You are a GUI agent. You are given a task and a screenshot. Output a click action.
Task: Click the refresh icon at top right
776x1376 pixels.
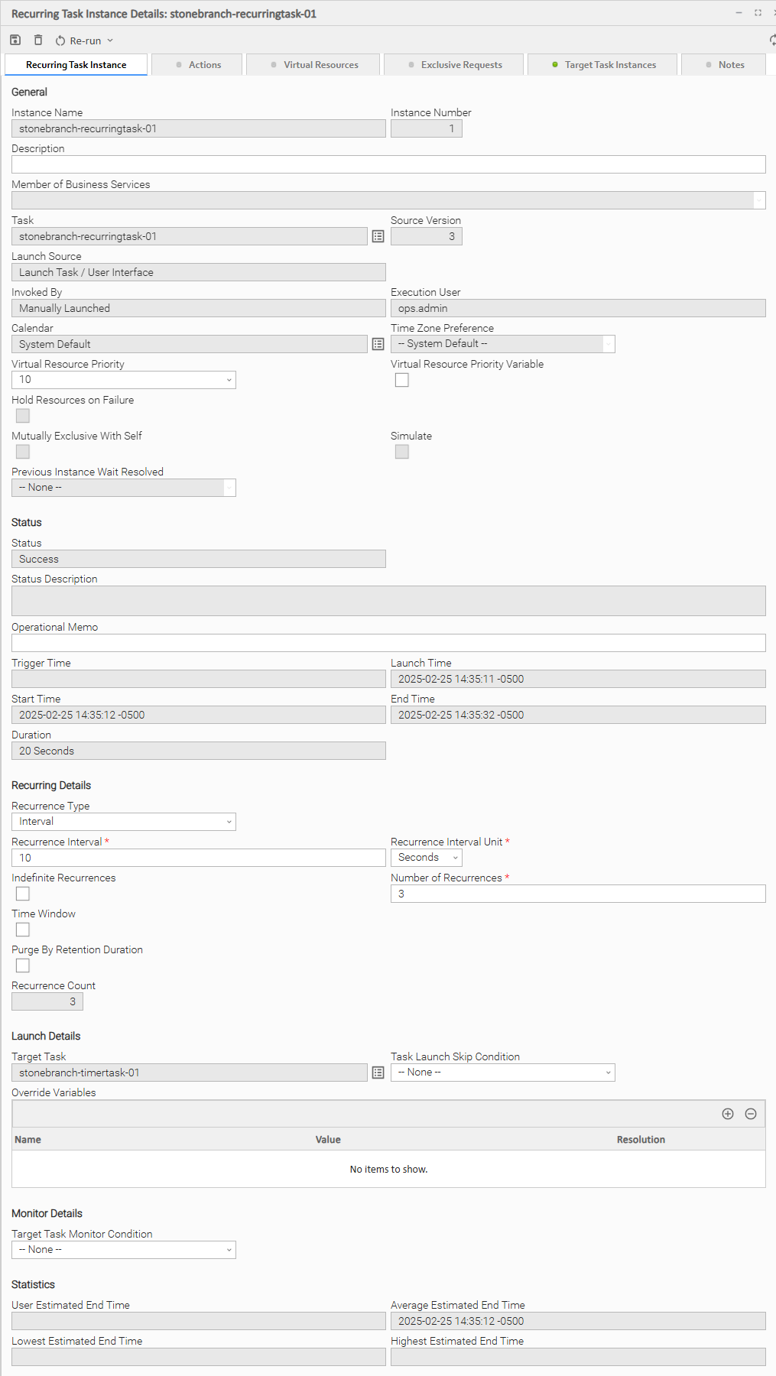click(x=771, y=41)
